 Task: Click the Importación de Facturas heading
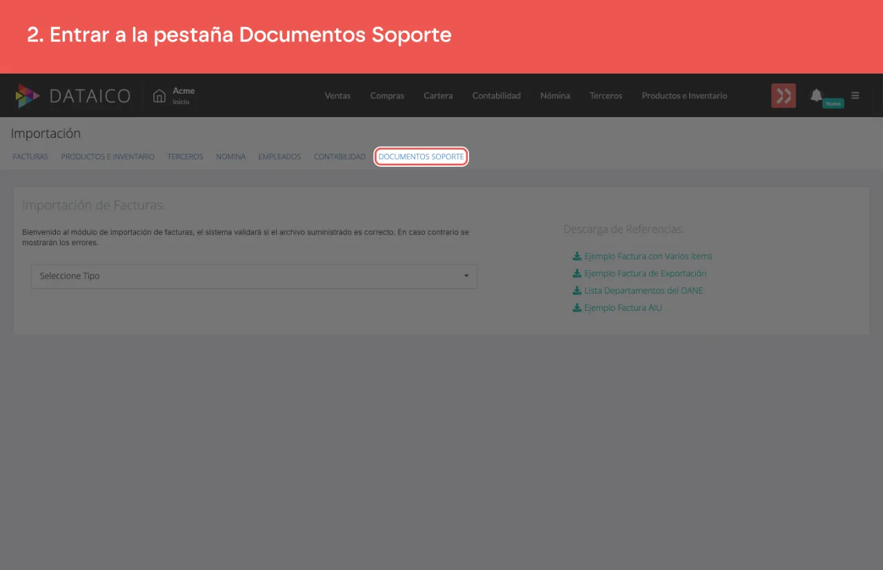pyautogui.click(x=94, y=205)
